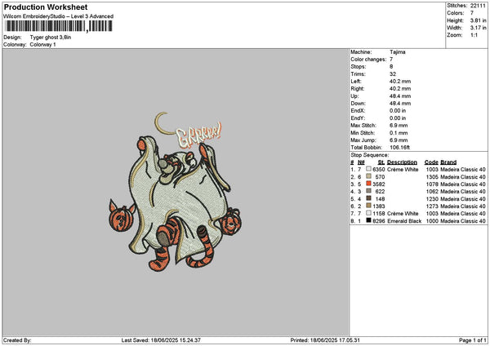490x346 pixels.
Task: Click the 'Stops:' label
Action: [359, 67]
